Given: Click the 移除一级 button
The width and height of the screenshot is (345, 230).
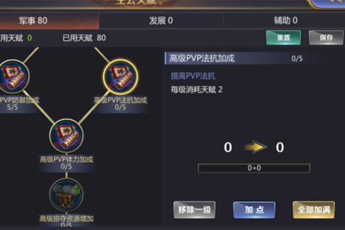Looking at the screenshot, I should (x=194, y=210).
